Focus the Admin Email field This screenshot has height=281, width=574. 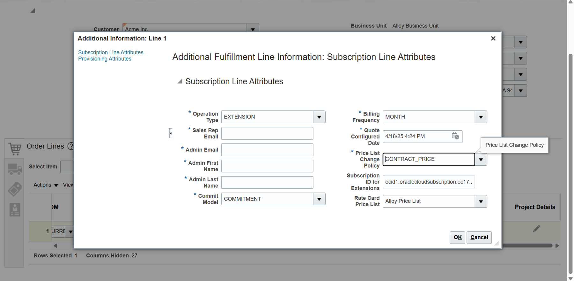tap(267, 150)
